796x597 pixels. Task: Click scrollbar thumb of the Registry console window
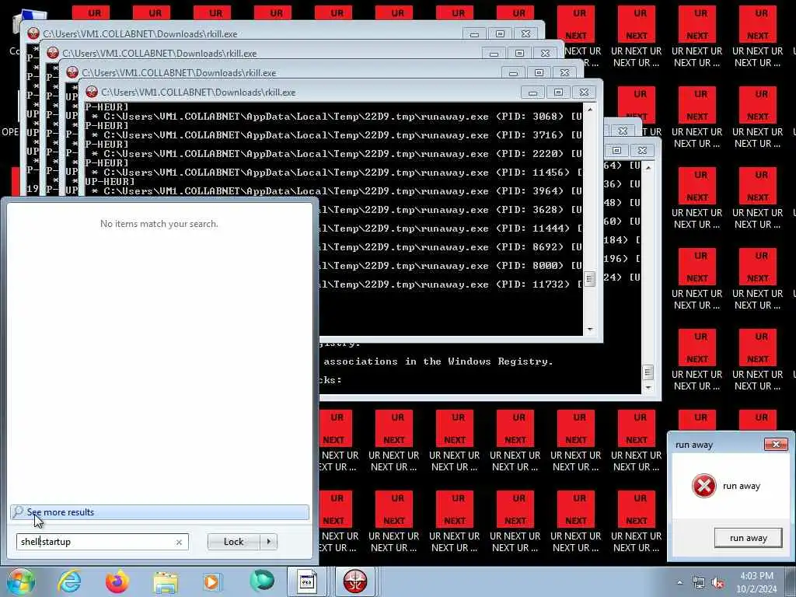click(x=648, y=372)
